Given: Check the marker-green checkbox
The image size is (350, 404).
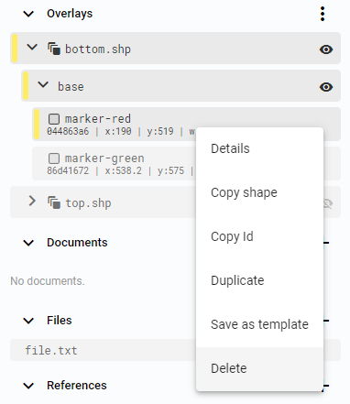Looking at the screenshot, I should pyautogui.click(x=54, y=158).
